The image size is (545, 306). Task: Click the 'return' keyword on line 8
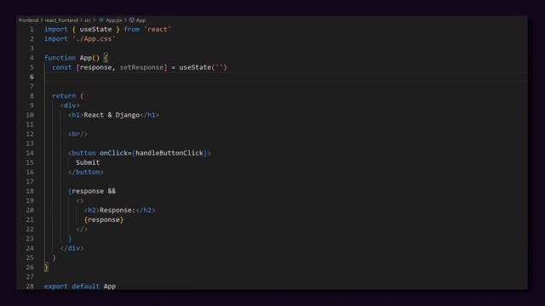64,96
